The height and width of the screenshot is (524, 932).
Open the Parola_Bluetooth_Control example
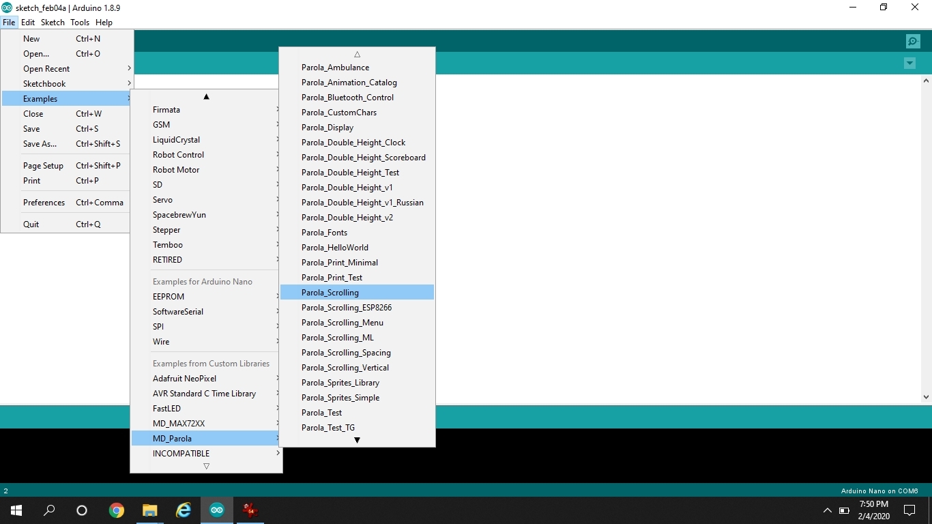[x=357, y=98]
